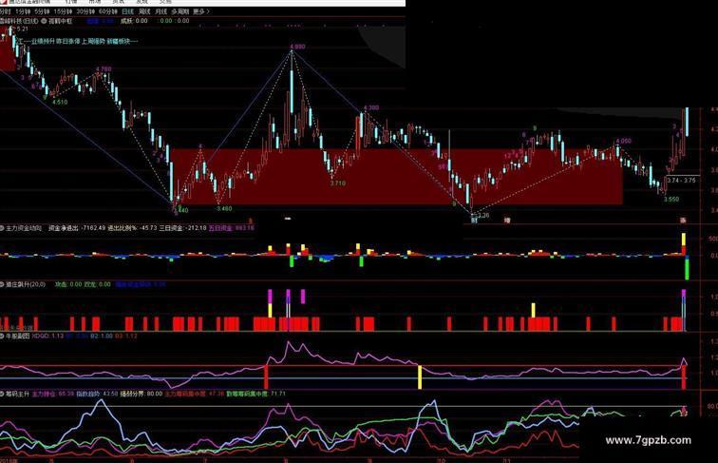Click the 三日资金 -212.18 value

[x=182, y=228]
